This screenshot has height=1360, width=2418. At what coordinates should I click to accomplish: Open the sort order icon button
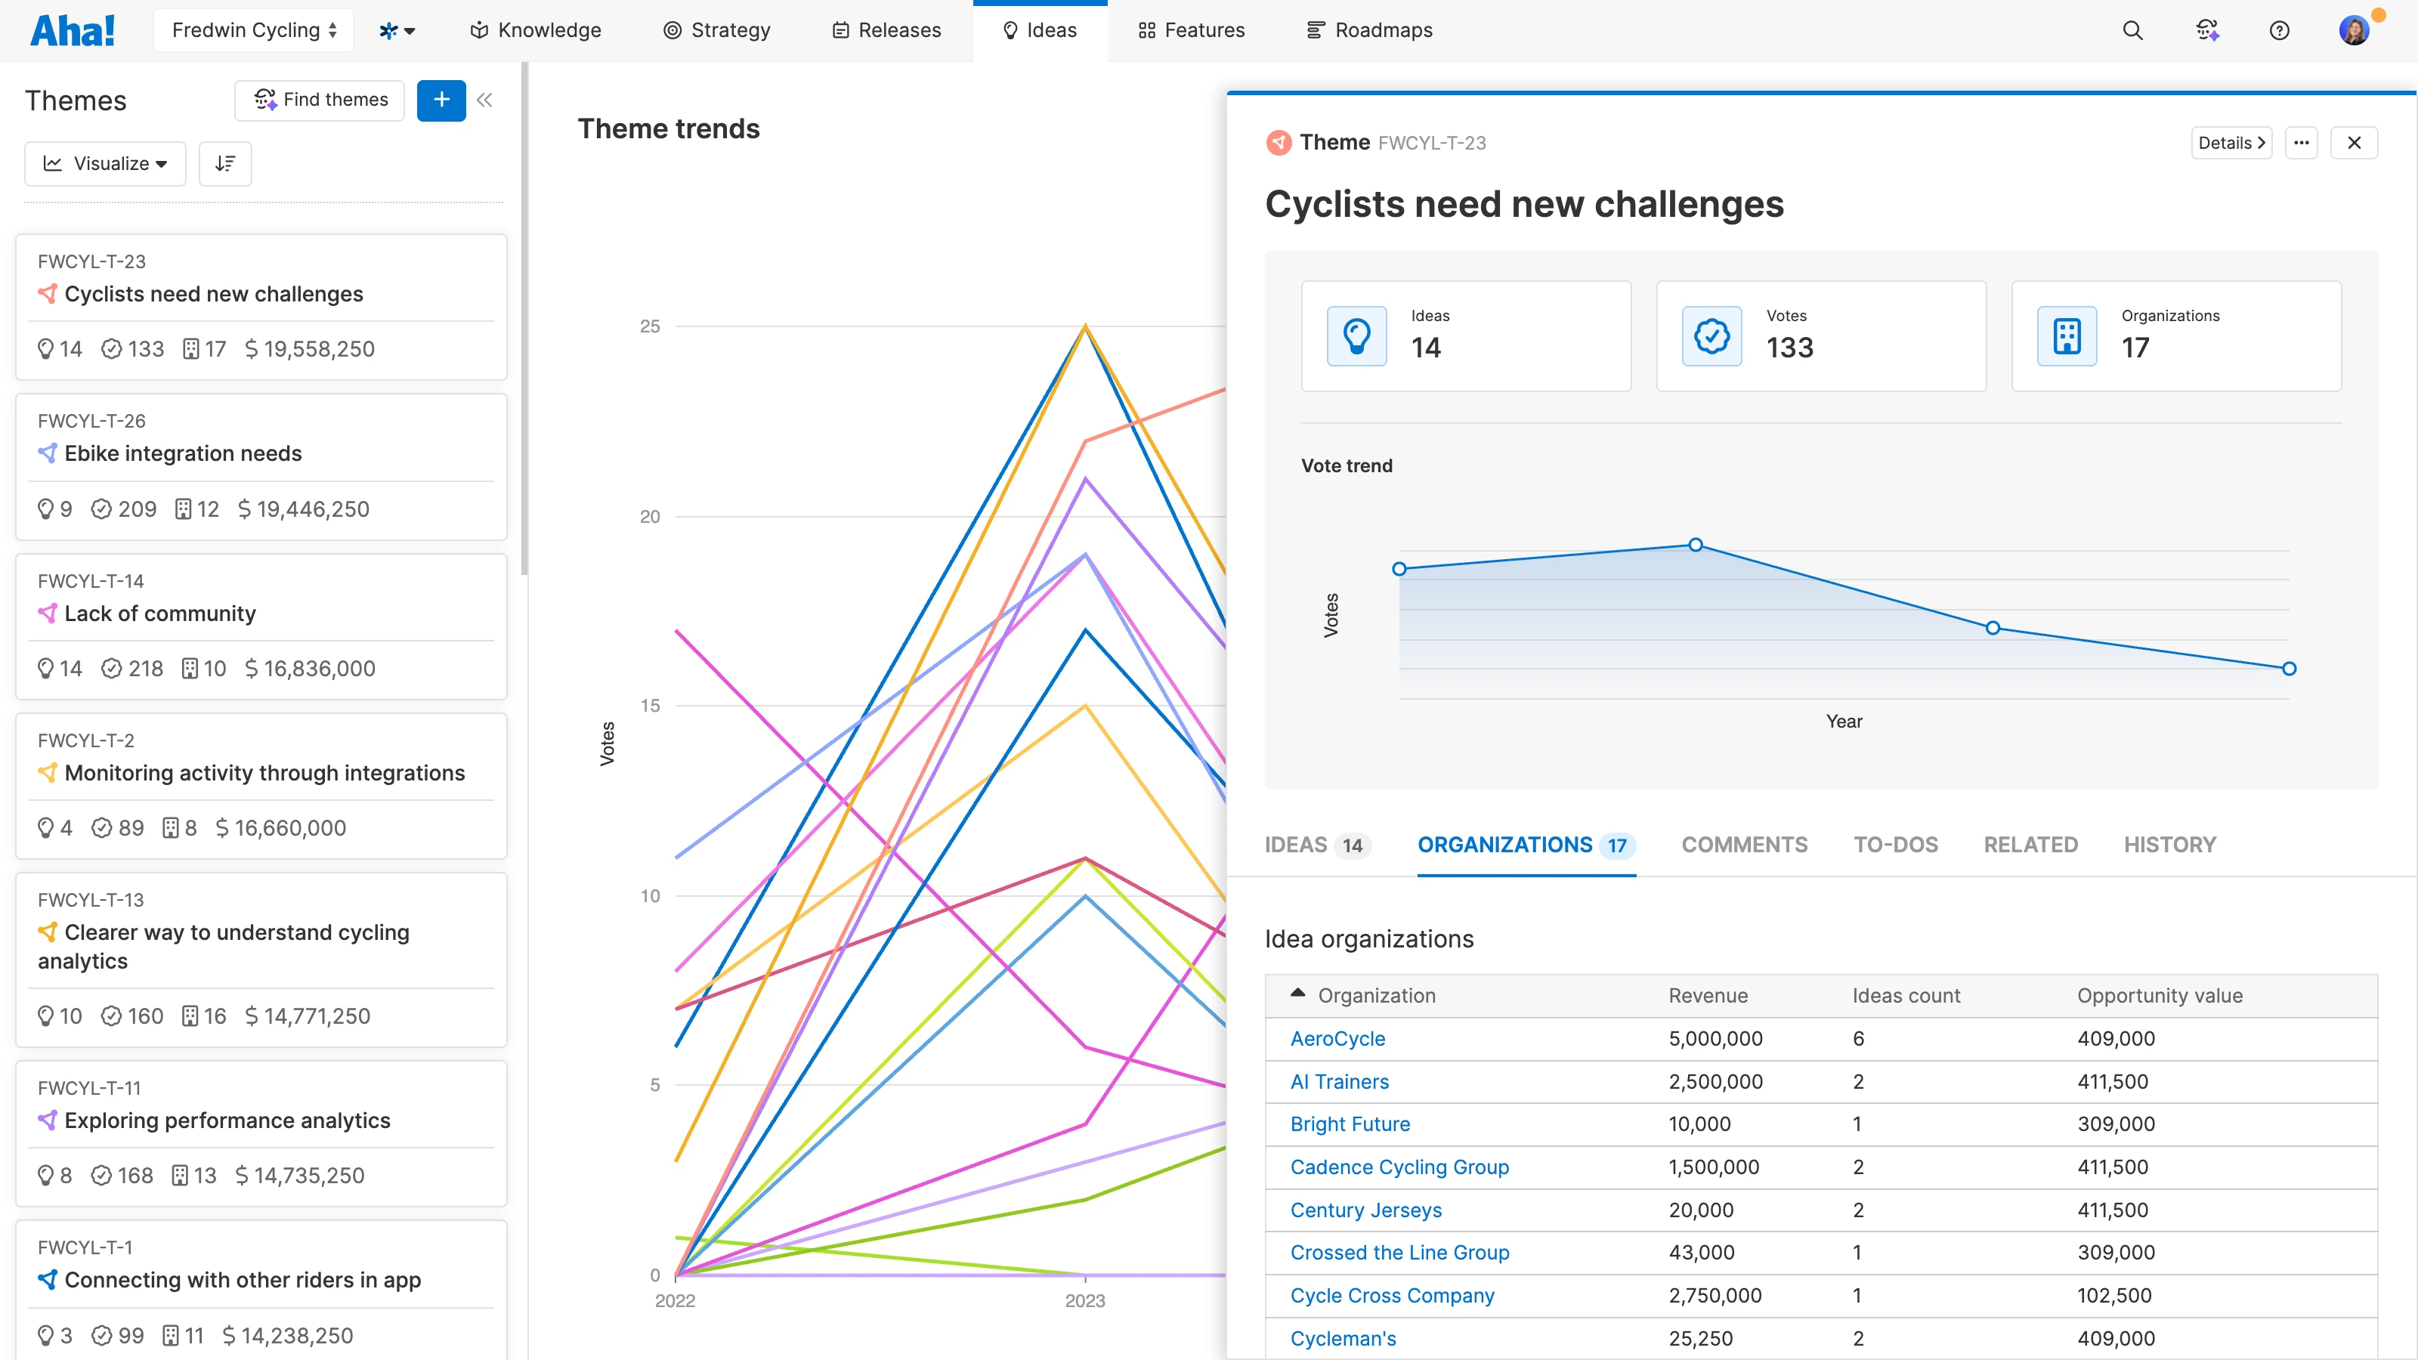pos(225,163)
